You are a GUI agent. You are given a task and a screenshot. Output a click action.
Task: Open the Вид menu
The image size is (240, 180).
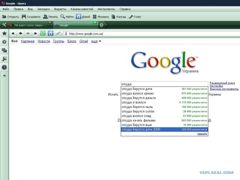(x=30, y=9)
